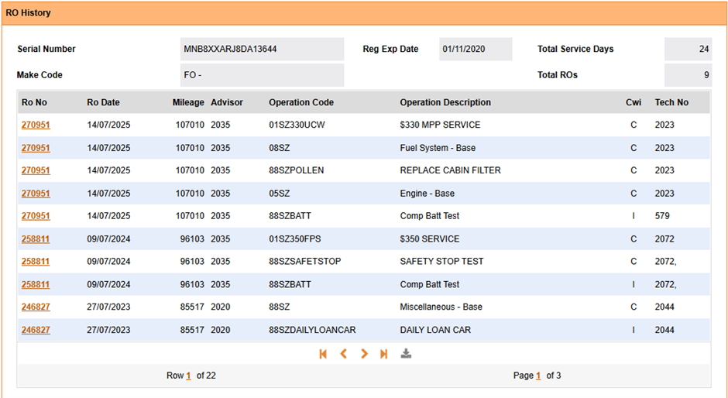Click the next page arrow
This screenshot has width=728, height=398.
click(364, 354)
